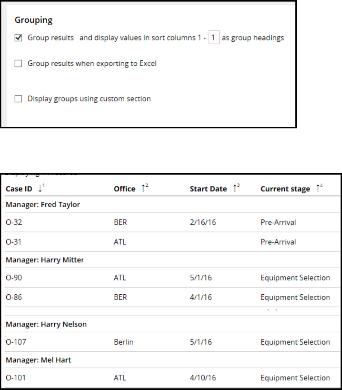Enable Group results when exporting to Excel
Viewport: 342px width, 390px height.
[18, 64]
